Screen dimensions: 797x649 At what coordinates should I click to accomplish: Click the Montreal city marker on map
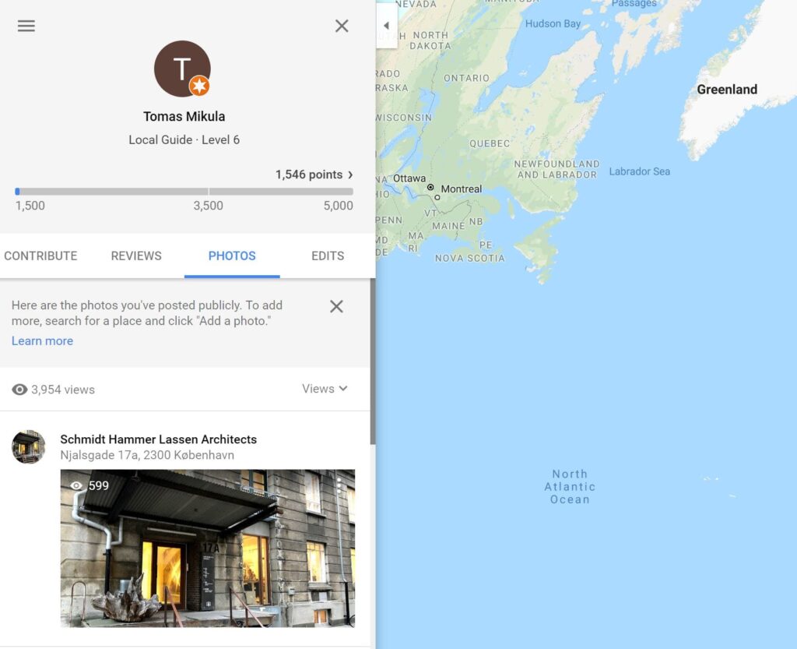tap(430, 187)
